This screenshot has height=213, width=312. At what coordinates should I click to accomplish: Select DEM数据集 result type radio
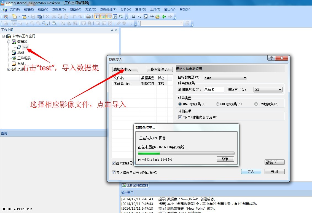(x=256, y=104)
